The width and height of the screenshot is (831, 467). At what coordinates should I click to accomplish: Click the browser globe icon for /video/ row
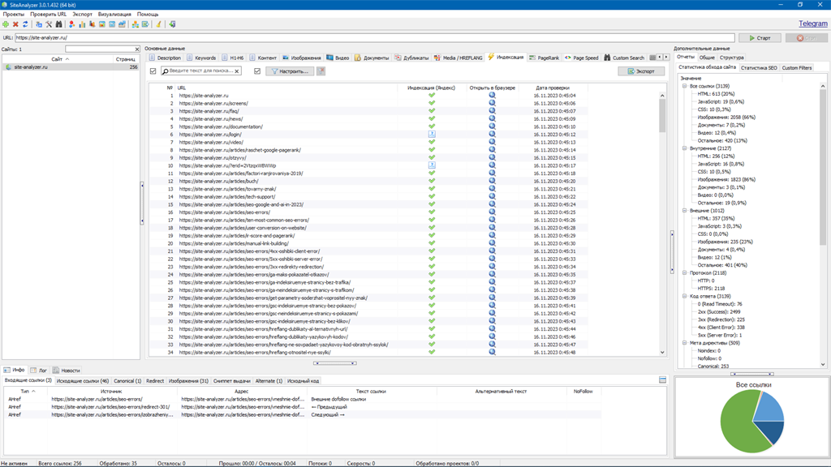(492, 142)
